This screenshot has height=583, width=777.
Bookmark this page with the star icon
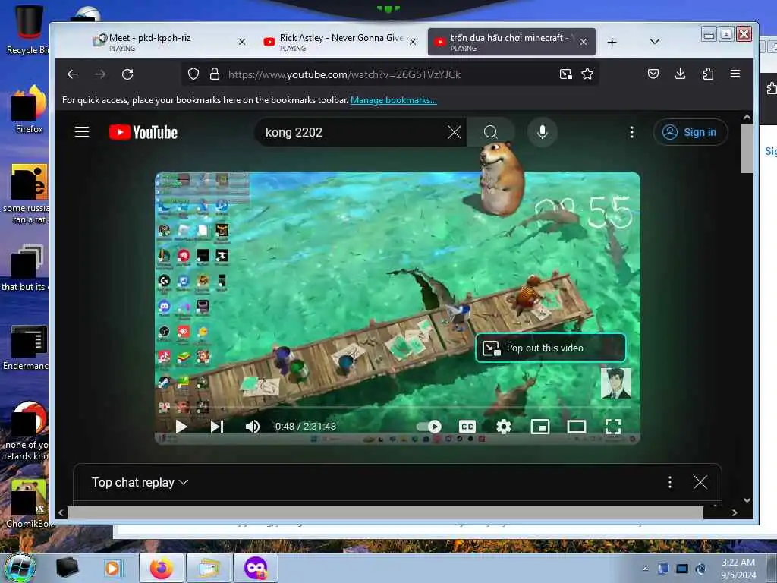[587, 74]
